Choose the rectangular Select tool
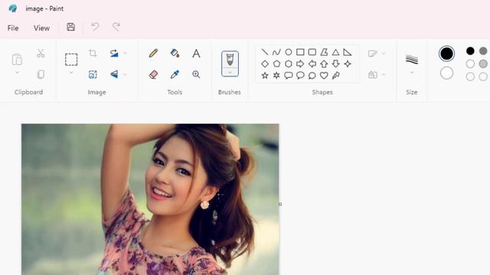This screenshot has width=490, height=275. [71, 60]
